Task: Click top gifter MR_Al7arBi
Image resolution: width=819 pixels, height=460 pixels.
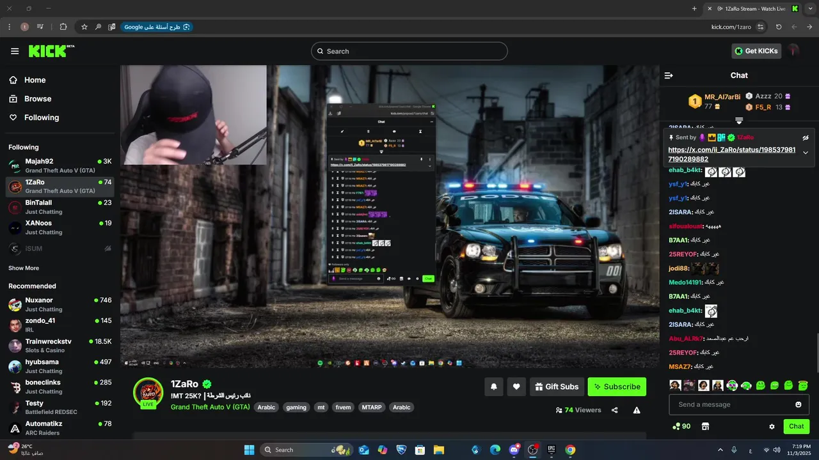Action: tap(722, 97)
